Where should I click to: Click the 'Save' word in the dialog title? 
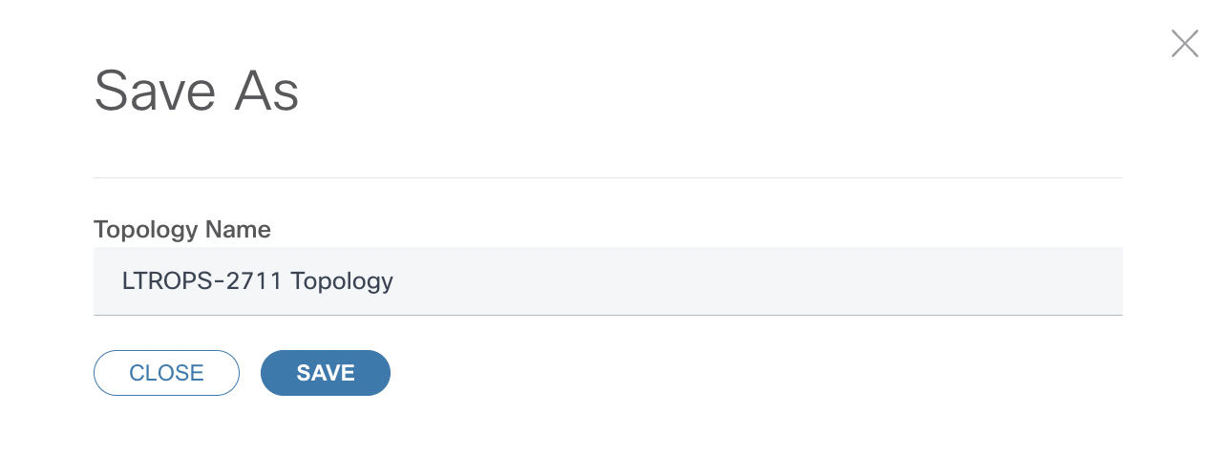[154, 92]
